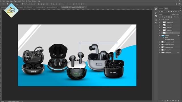Hide the selected product layer eye icon

click(x=160, y=33)
